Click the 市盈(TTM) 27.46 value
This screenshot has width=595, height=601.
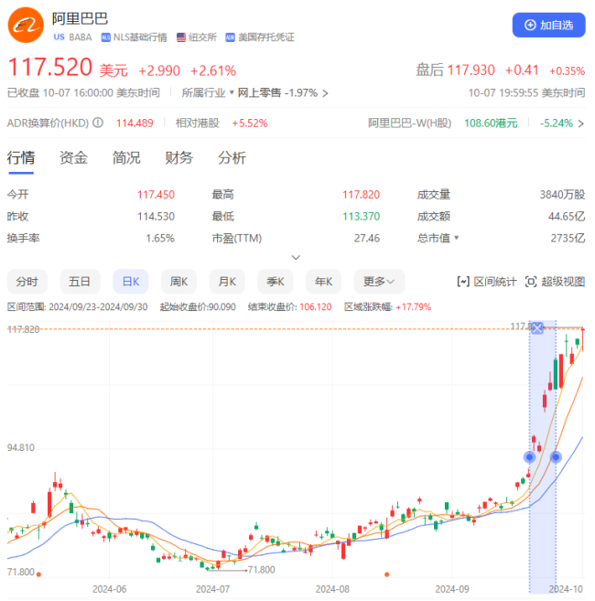pos(367,238)
